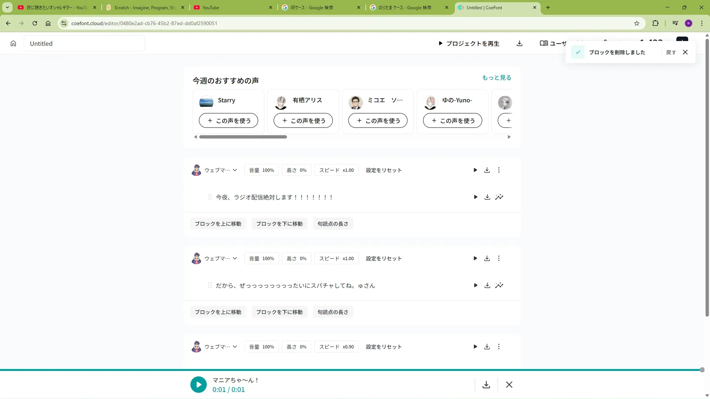Image resolution: width=710 pixels, height=399 pixels.
Task: Download audio for the スパチャ text line
Action: coord(487,286)
